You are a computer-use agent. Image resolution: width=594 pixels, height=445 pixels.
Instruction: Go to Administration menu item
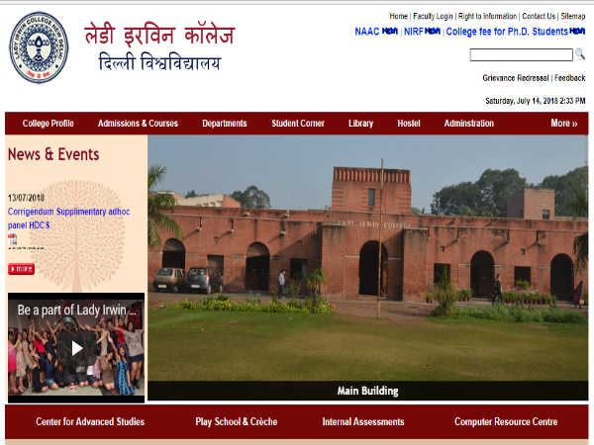469,124
